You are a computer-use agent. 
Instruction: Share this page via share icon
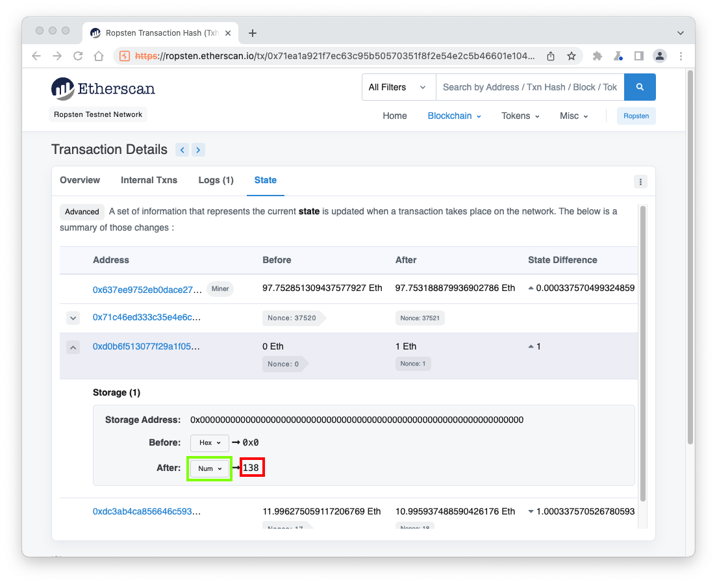point(551,56)
